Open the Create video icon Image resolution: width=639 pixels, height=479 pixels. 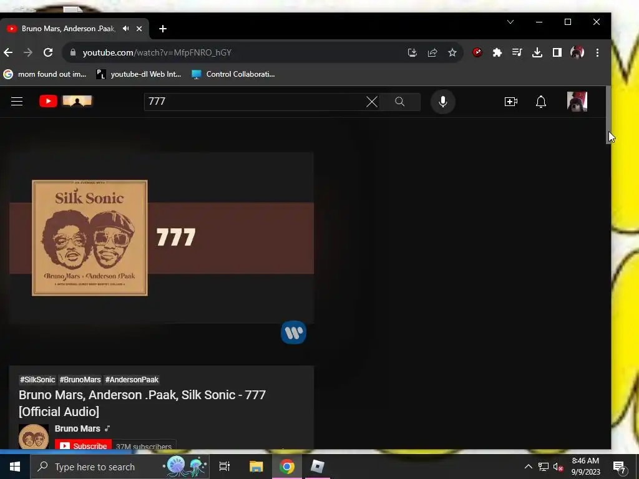tap(511, 102)
